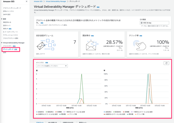Click the total send volume value 7
The image size is (174, 123).
(75, 42)
